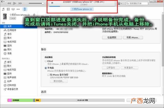The image size is (164, 108).
Task: Show more libraries via three dots
Action: (x=18, y=9)
